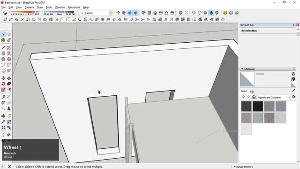Click the status bar info icon
Image resolution: width=300 pixels, height=169 pixels.
(x=9, y=166)
